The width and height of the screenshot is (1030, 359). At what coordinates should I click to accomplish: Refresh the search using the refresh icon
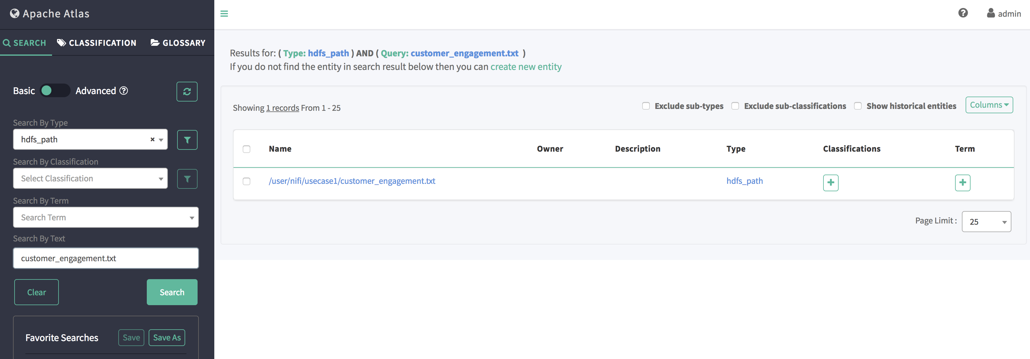[x=187, y=92]
